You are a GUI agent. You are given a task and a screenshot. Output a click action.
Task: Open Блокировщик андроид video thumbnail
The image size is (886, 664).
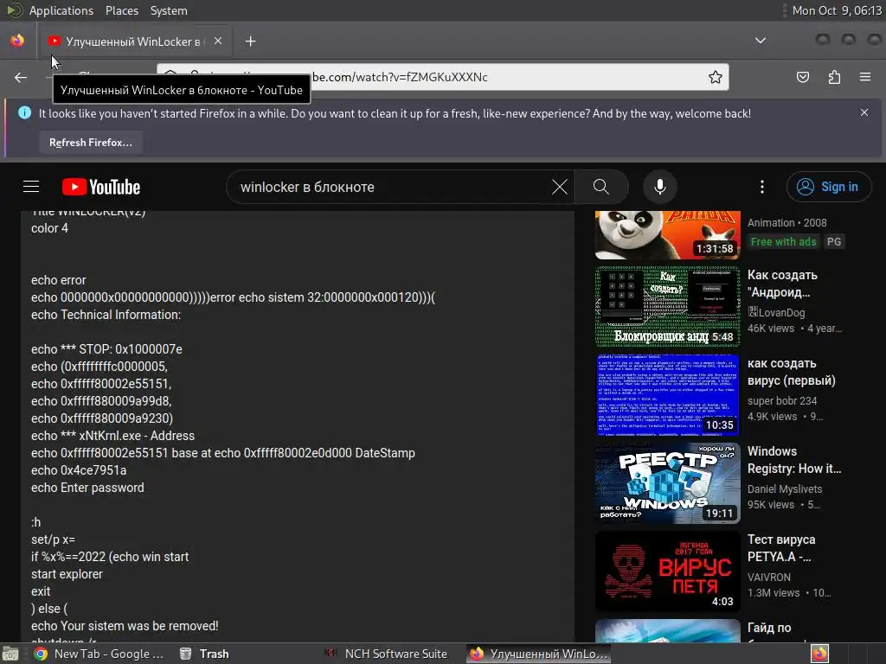(x=667, y=307)
